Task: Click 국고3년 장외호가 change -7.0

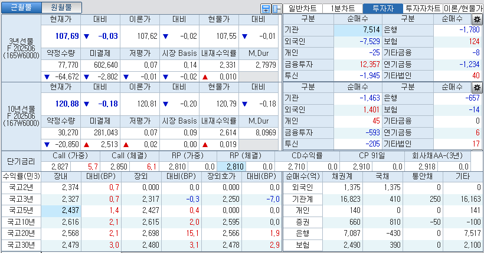Action: tap(273, 199)
